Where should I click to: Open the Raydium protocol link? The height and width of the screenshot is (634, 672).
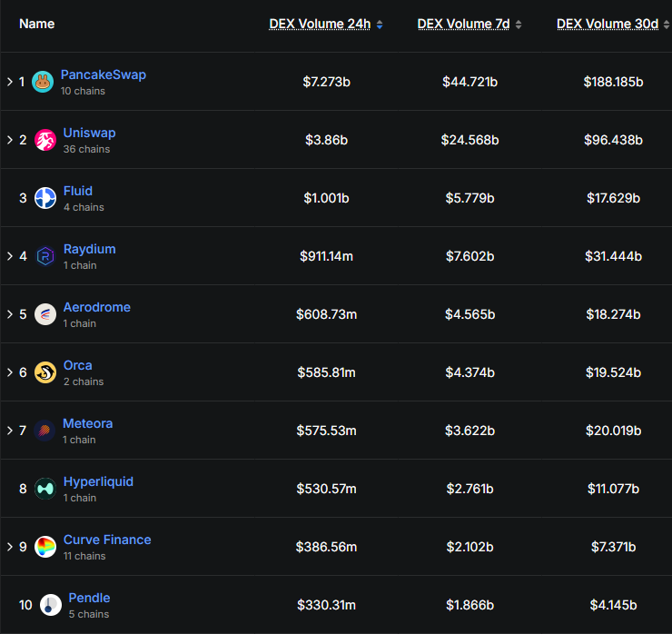[x=90, y=249]
